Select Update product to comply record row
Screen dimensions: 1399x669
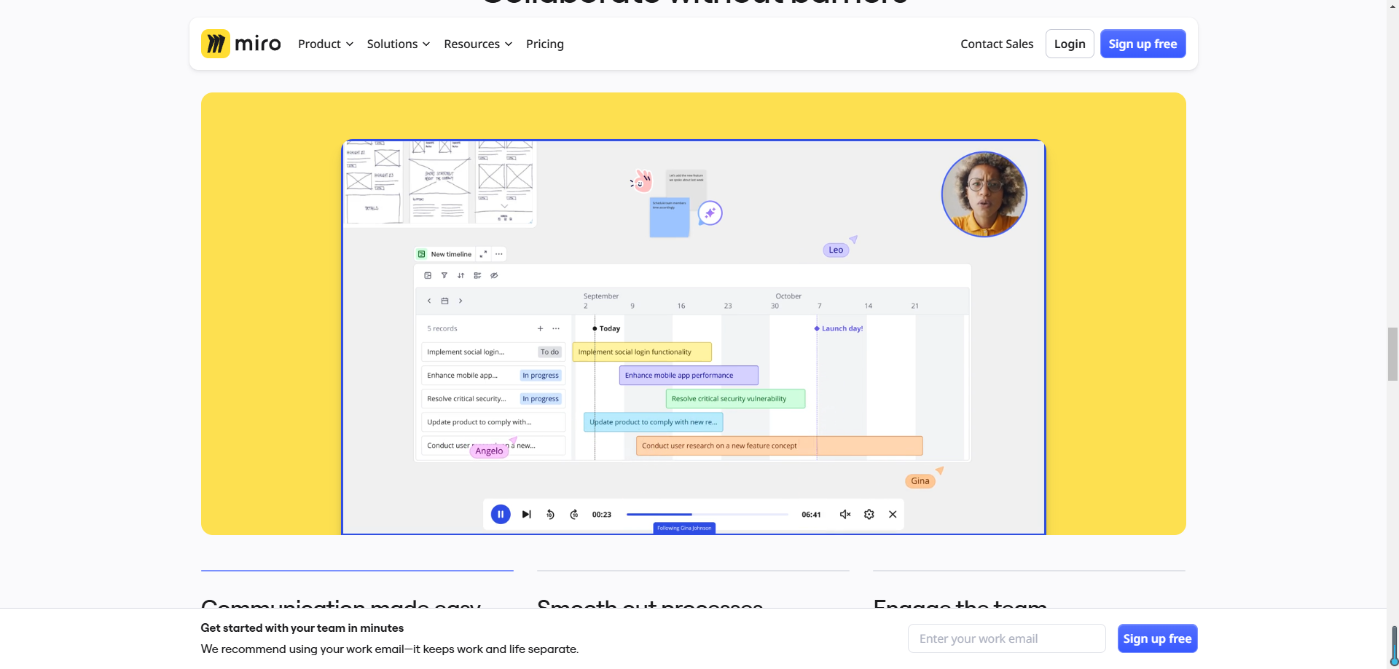tap(493, 422)
